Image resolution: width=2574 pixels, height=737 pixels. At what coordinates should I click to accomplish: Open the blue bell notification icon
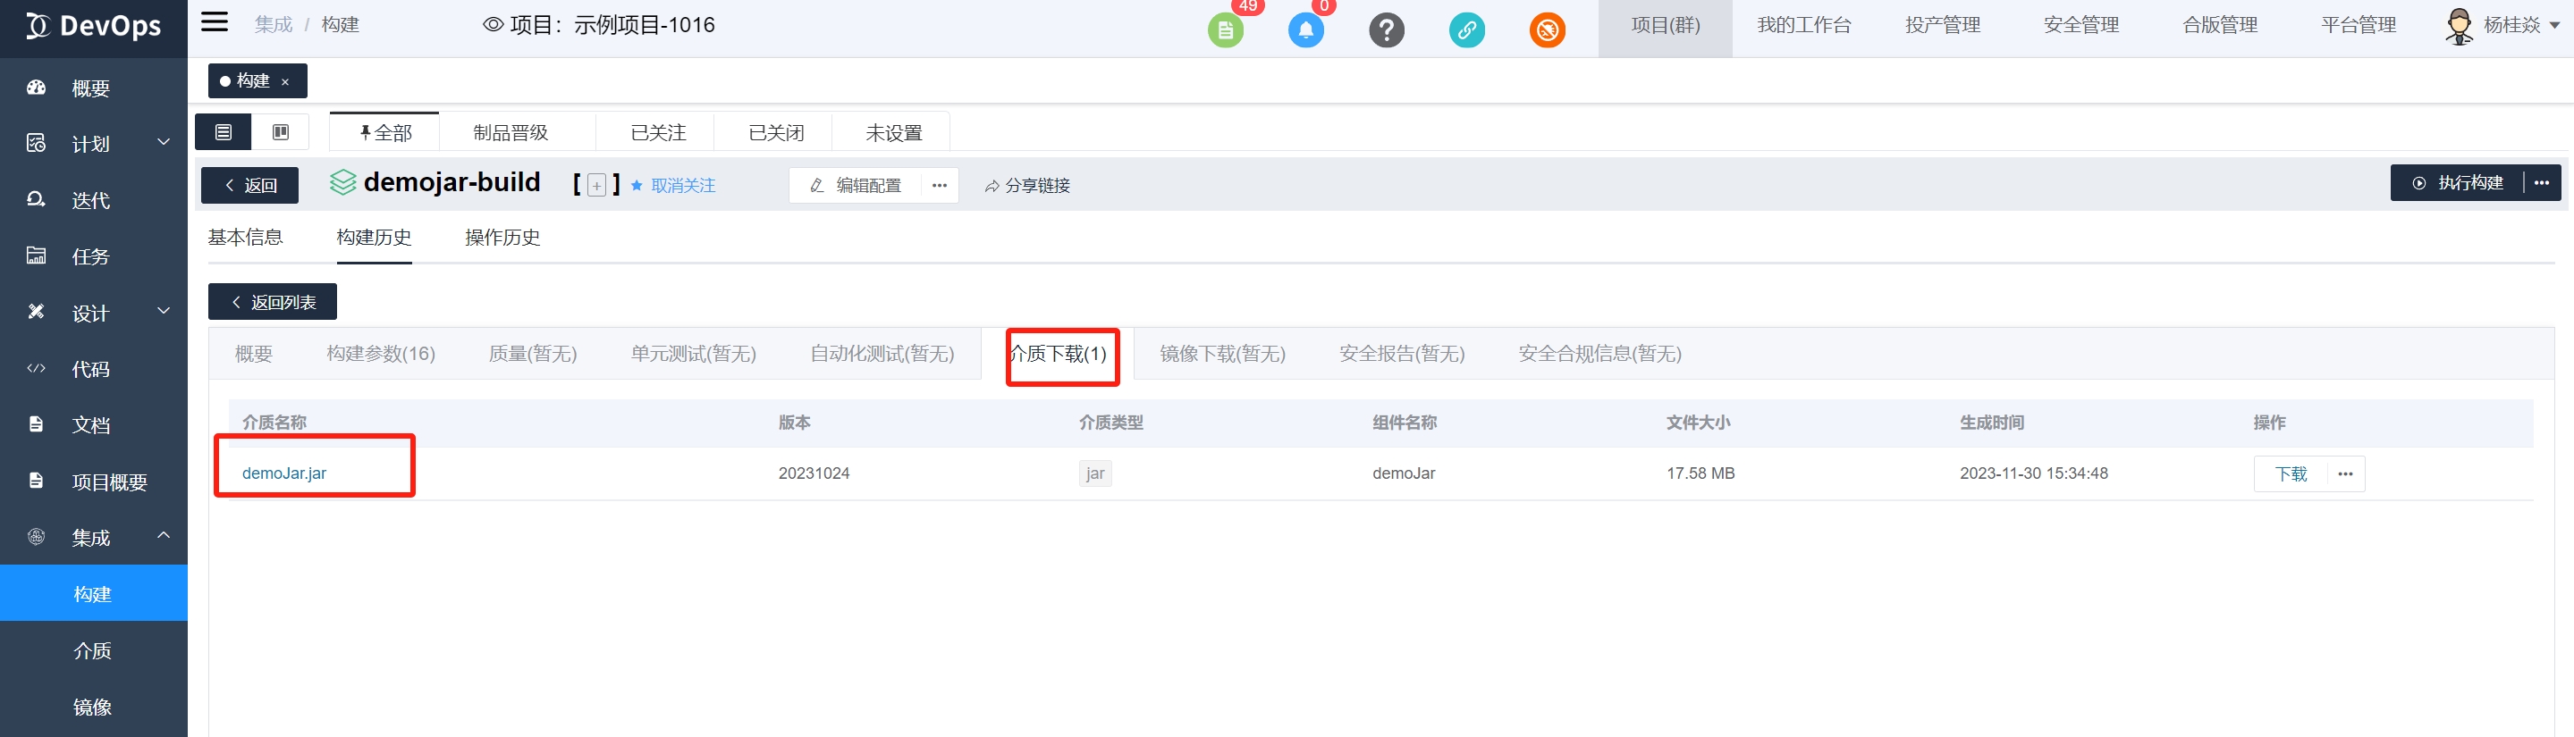(1305, 30)
